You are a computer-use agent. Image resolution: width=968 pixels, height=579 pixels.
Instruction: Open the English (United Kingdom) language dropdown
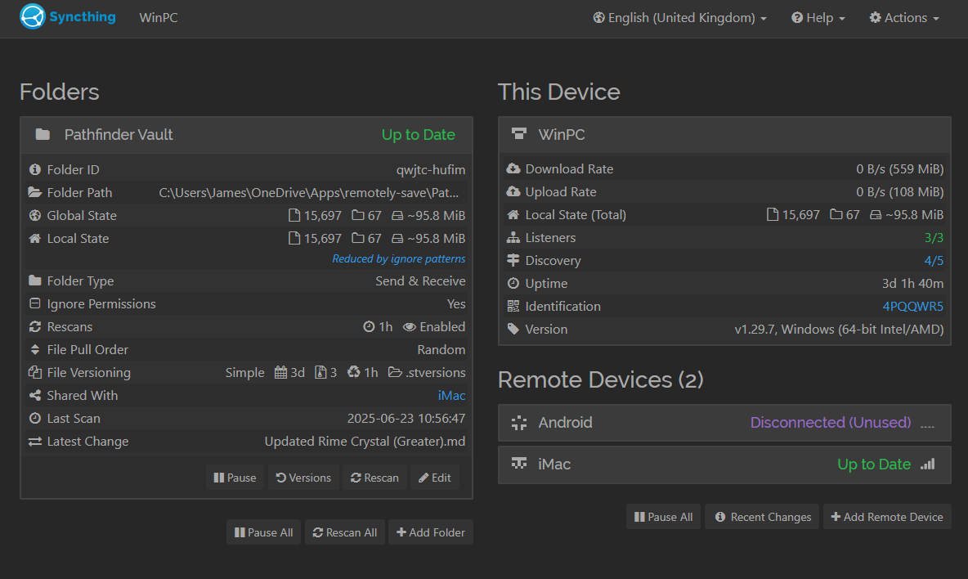(679, 18)
